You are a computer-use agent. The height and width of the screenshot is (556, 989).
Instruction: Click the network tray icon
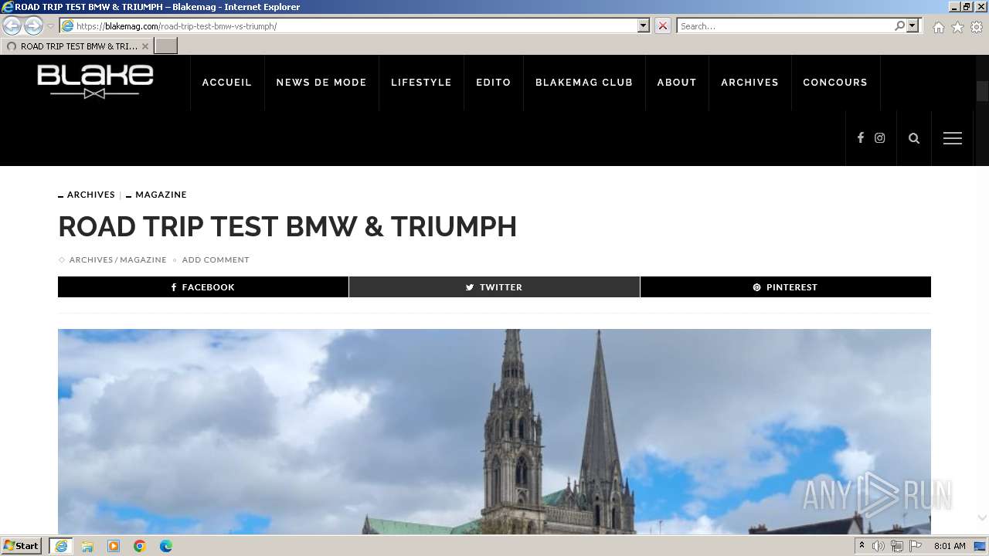coord(897,546)
